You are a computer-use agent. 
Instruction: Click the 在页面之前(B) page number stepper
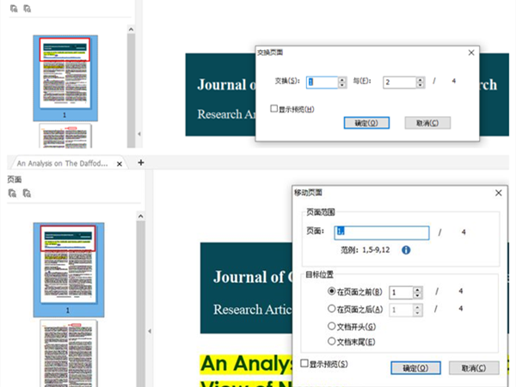[x=418, y=292]
